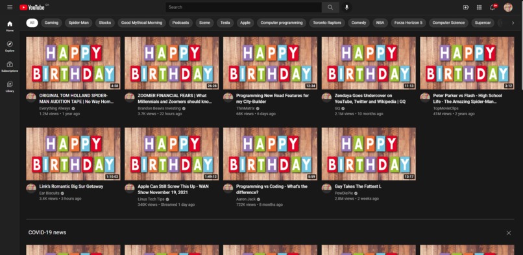
Task: Click the search magnifier button
Action: pyautogui.click(x=330, y=7)
